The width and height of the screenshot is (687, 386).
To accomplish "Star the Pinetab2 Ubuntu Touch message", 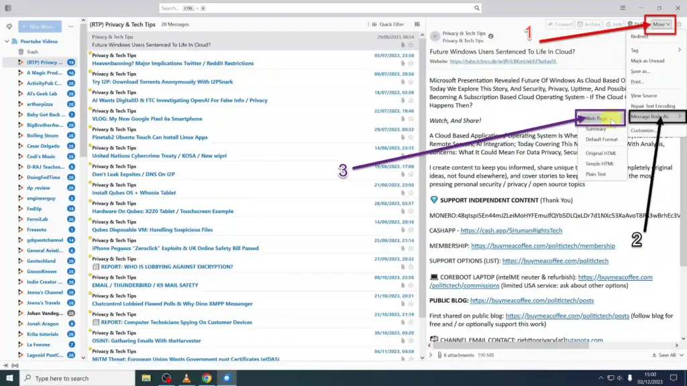I will coord(411,137).
